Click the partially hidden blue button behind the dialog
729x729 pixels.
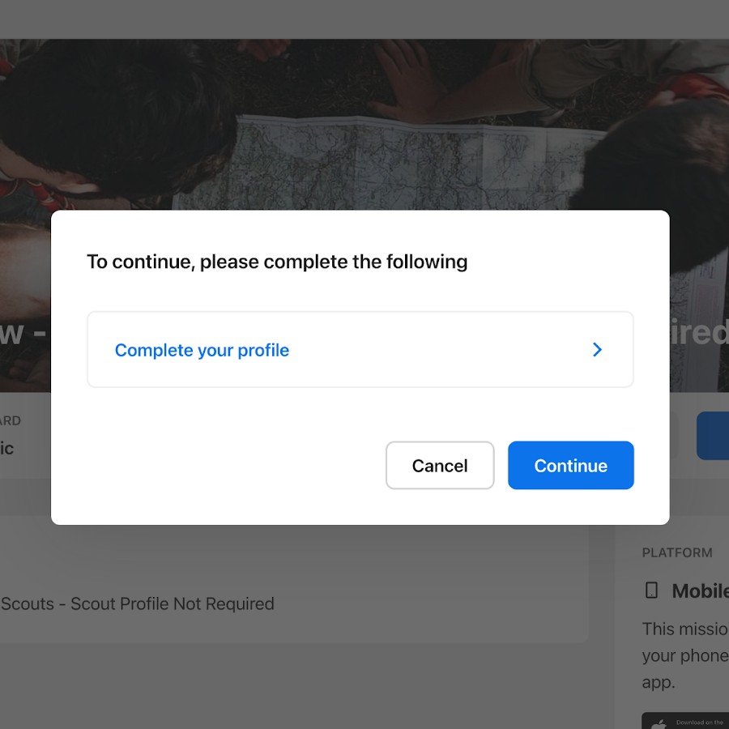712,436
